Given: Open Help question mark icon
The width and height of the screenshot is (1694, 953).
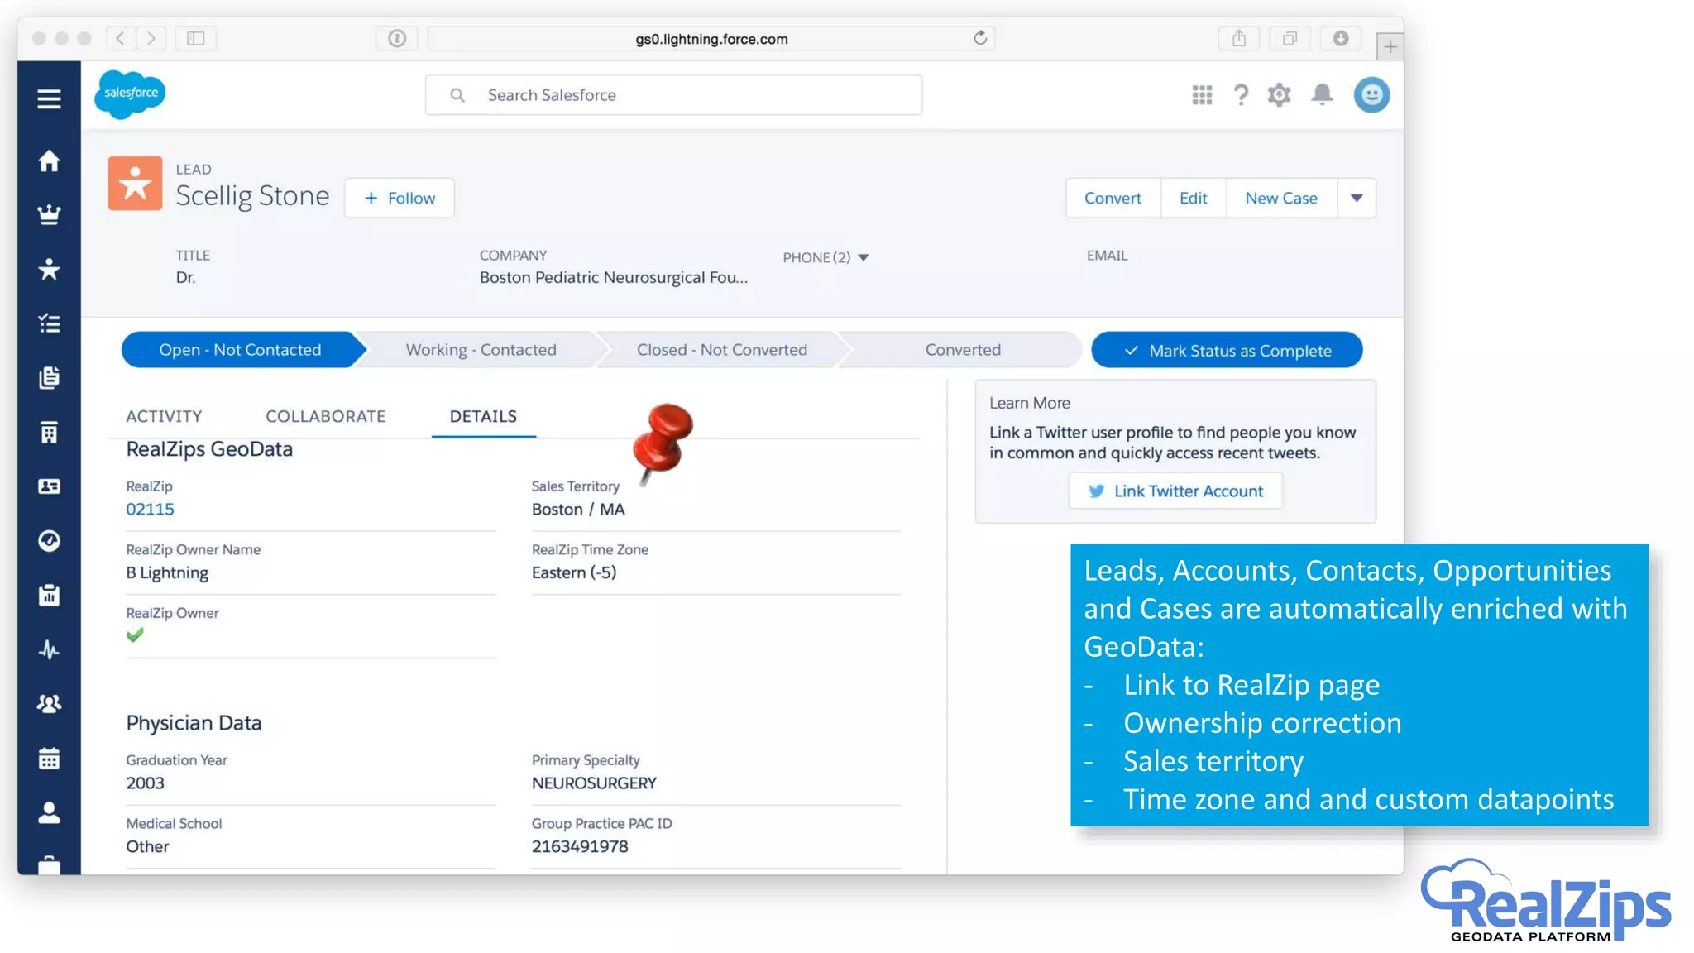Looking at the screenshot, I should pyautogui.click(x=1240, y=95).
